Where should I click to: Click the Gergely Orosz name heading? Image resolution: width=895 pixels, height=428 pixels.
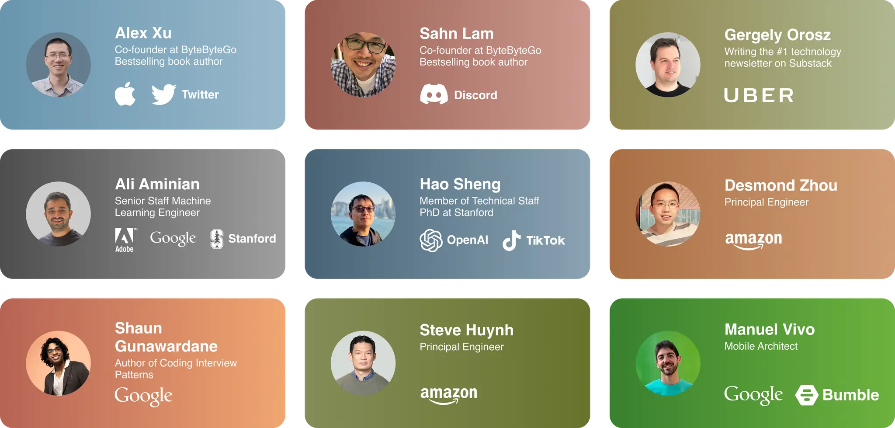[x=777, y=35]
